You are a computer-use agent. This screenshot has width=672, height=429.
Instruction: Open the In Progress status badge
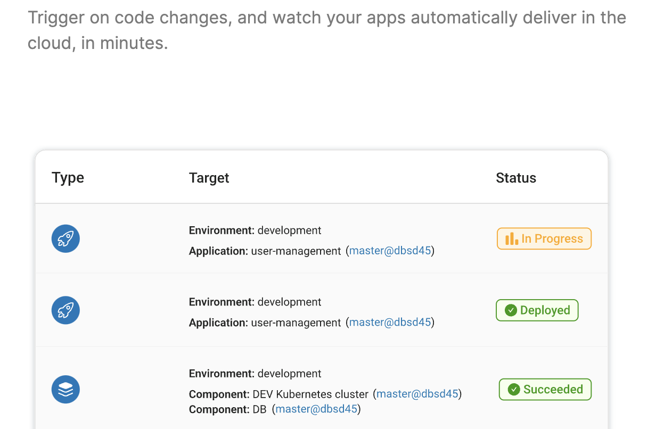click(544, 238)
